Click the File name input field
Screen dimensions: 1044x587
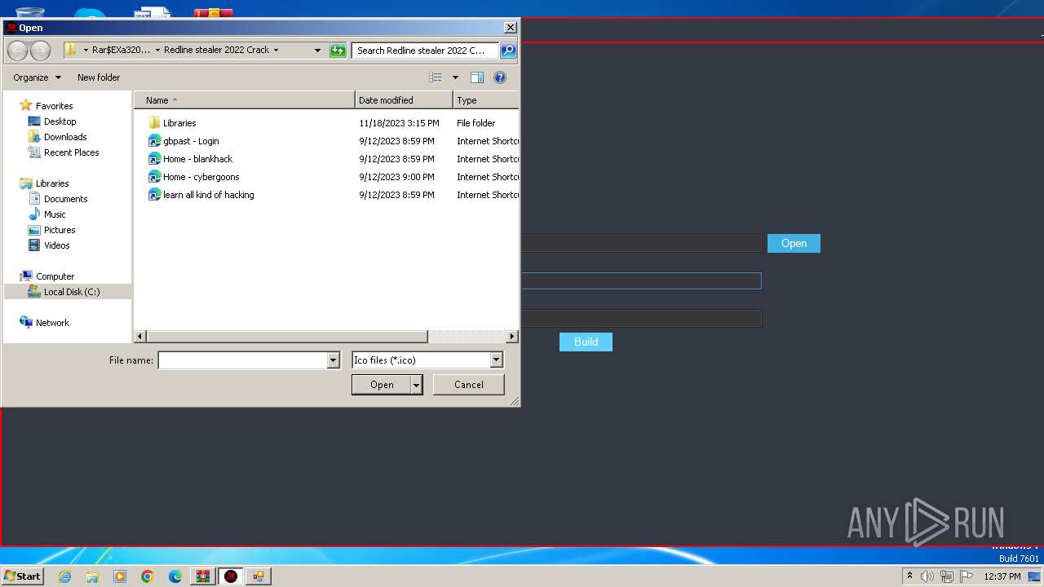click(x=242, y=360)
